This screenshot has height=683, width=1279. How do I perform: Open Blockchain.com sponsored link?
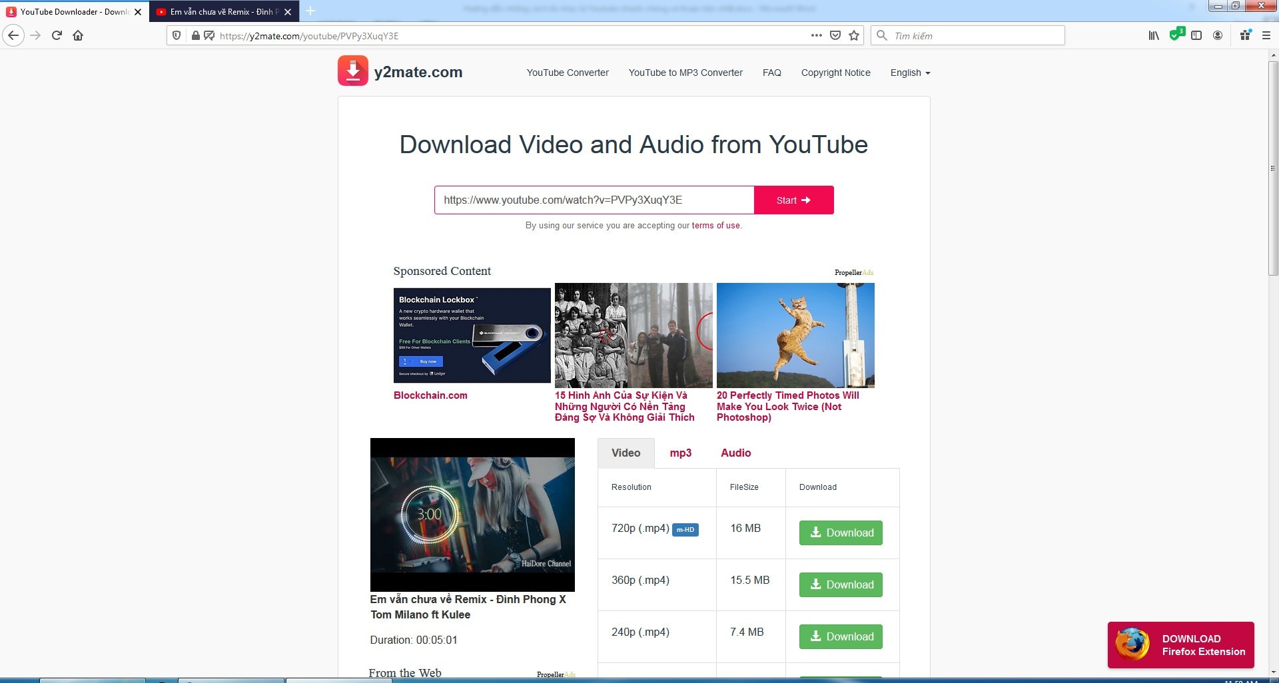coord(430,395)
